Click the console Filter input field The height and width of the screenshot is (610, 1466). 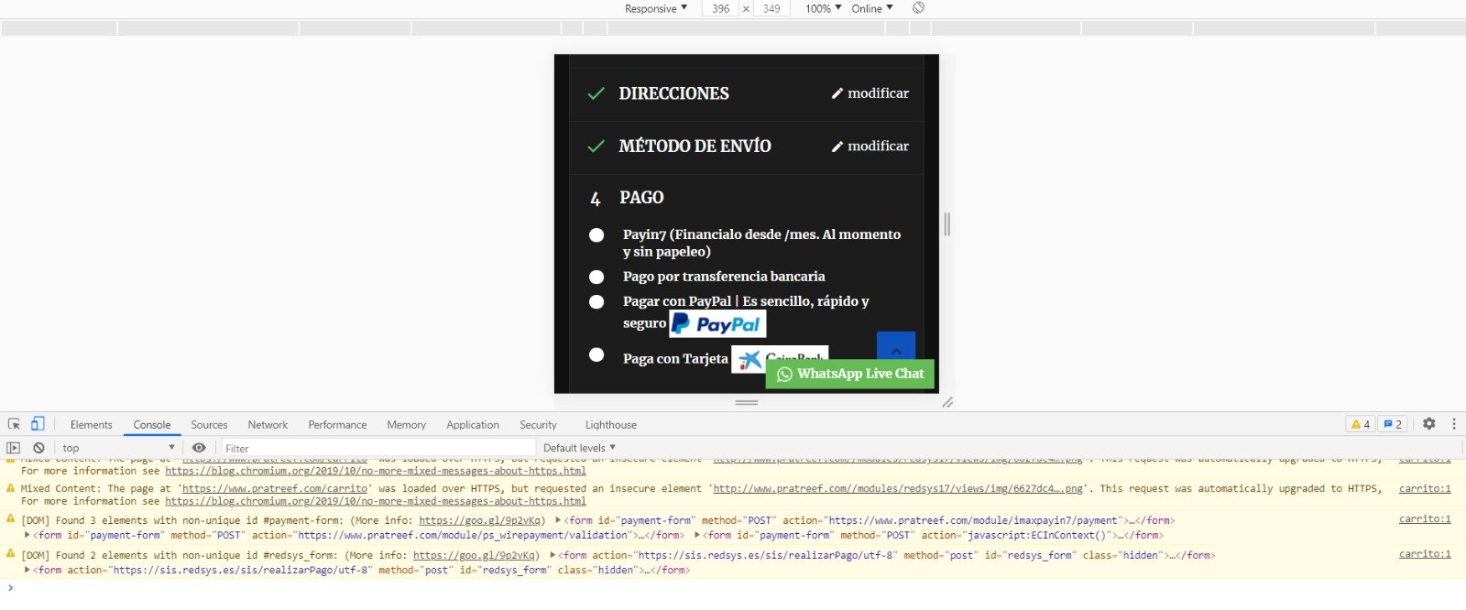(x=378, y=448)
